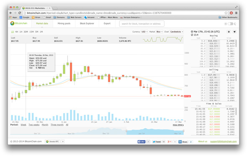247x156 pixels.
Task: Open the Apps bookmark shortcut
Action: (13, 17)
